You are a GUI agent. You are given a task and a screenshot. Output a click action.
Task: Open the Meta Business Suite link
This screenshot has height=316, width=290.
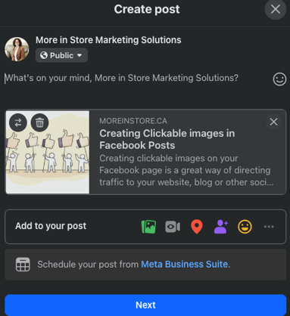tap(185, 265)
